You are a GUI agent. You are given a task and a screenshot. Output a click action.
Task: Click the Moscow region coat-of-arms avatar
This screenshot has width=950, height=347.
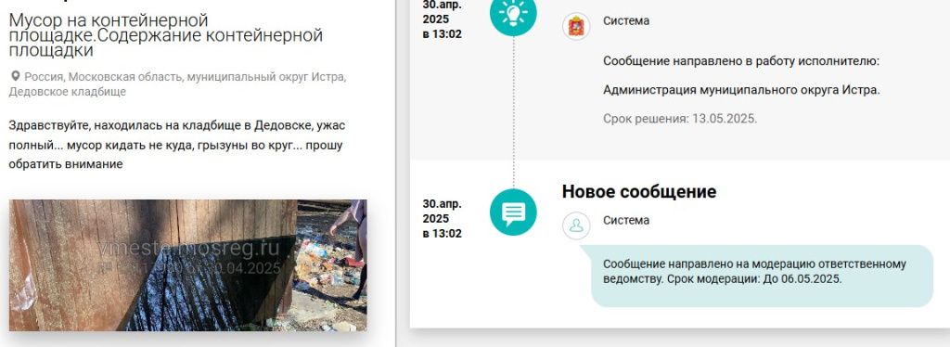[x=576, y=26]
